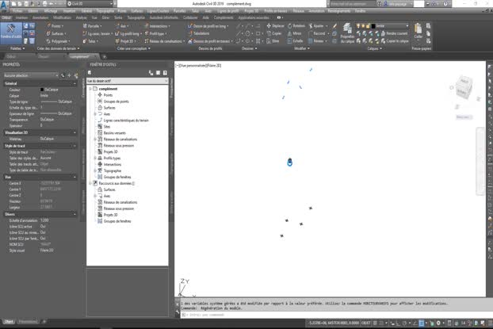
Task: Select the Echelle (scale) tool
Action: click(x=295, y=41)
